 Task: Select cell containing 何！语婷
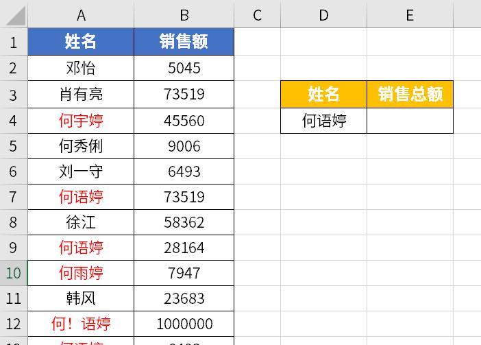click(x=81, y=324)
